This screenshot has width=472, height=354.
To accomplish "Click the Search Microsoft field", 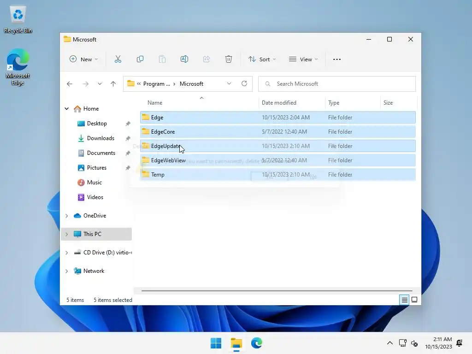I will point(337,84).
